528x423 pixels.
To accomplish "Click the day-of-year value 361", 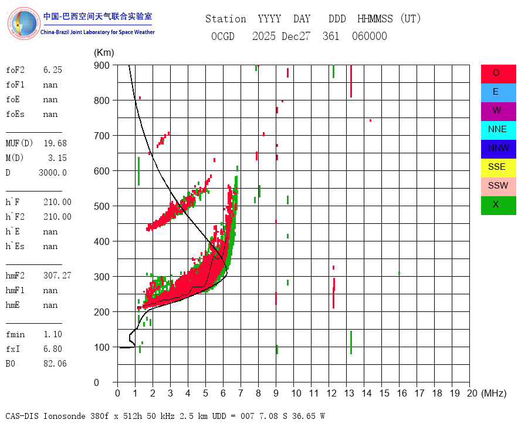I will tap(331, 36).
